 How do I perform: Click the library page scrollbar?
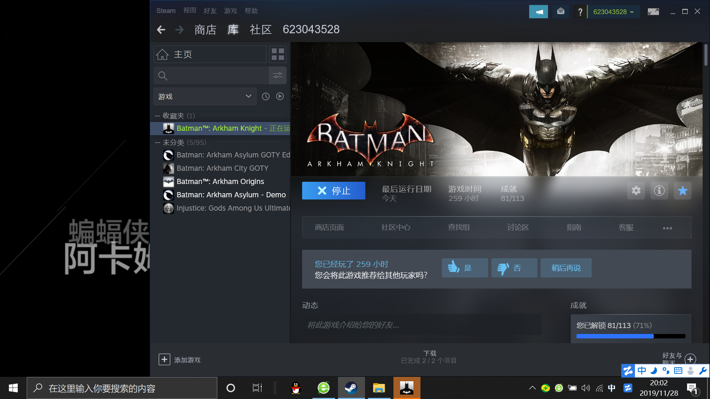[706, 55]
